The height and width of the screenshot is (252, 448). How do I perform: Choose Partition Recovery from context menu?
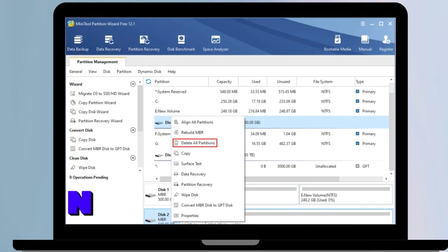208,184
